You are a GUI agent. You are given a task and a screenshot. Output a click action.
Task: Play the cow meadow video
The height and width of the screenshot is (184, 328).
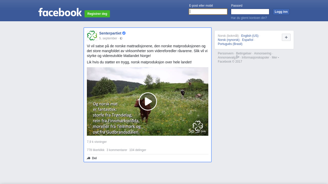[148, 101]
